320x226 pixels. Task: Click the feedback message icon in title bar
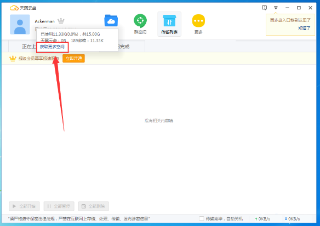pos(264,8)
